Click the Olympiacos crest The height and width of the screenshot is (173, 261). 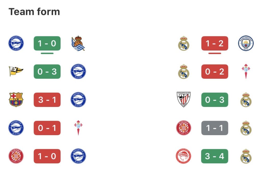[x=184, y=156]
